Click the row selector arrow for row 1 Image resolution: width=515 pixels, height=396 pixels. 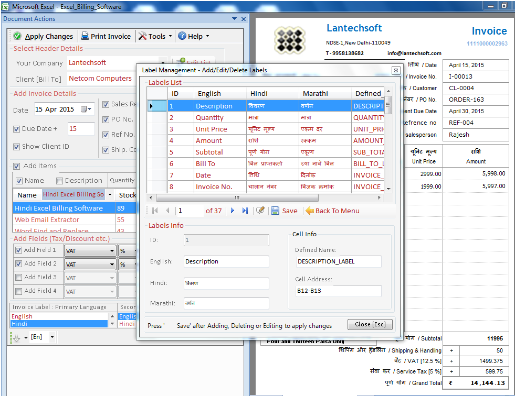coord(157,106)
